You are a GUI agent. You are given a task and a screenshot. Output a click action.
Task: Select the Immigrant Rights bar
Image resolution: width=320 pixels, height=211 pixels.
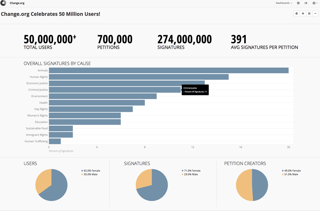click(x=61, y=135)
